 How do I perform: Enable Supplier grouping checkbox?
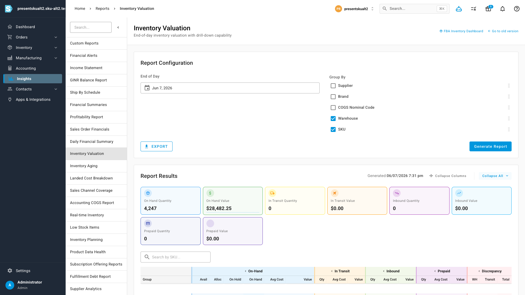click(333, 86)
